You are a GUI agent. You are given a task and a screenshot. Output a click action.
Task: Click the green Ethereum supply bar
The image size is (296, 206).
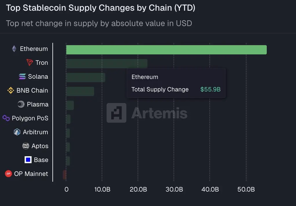coord(166,50)
